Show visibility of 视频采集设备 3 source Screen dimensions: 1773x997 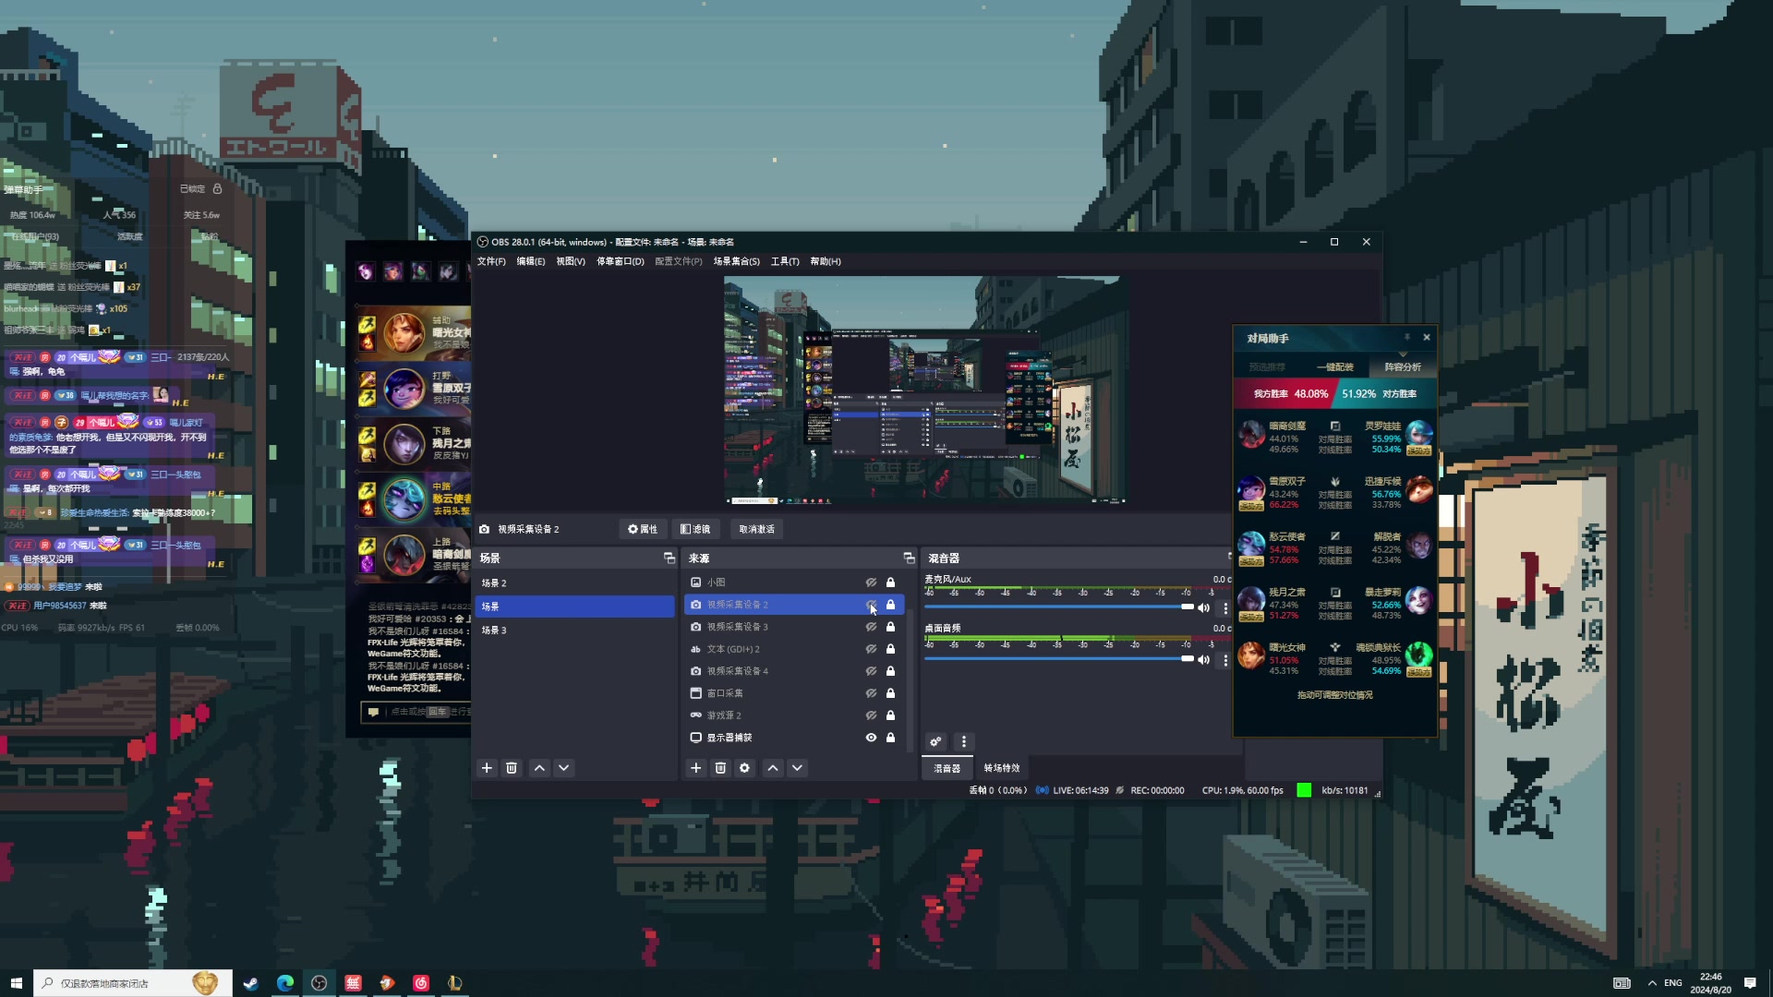pos(871,627)
